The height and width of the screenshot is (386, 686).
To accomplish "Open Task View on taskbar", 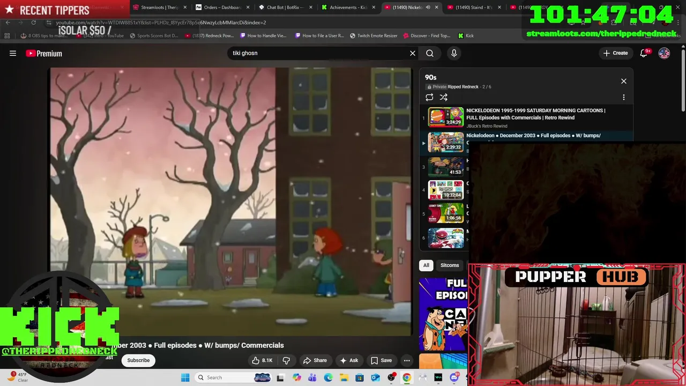I will [280, 377].
